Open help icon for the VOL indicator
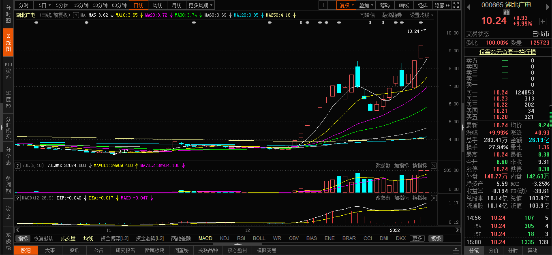Screen dimensions: 552x255 pyautogui.click(x=17, y=165)
